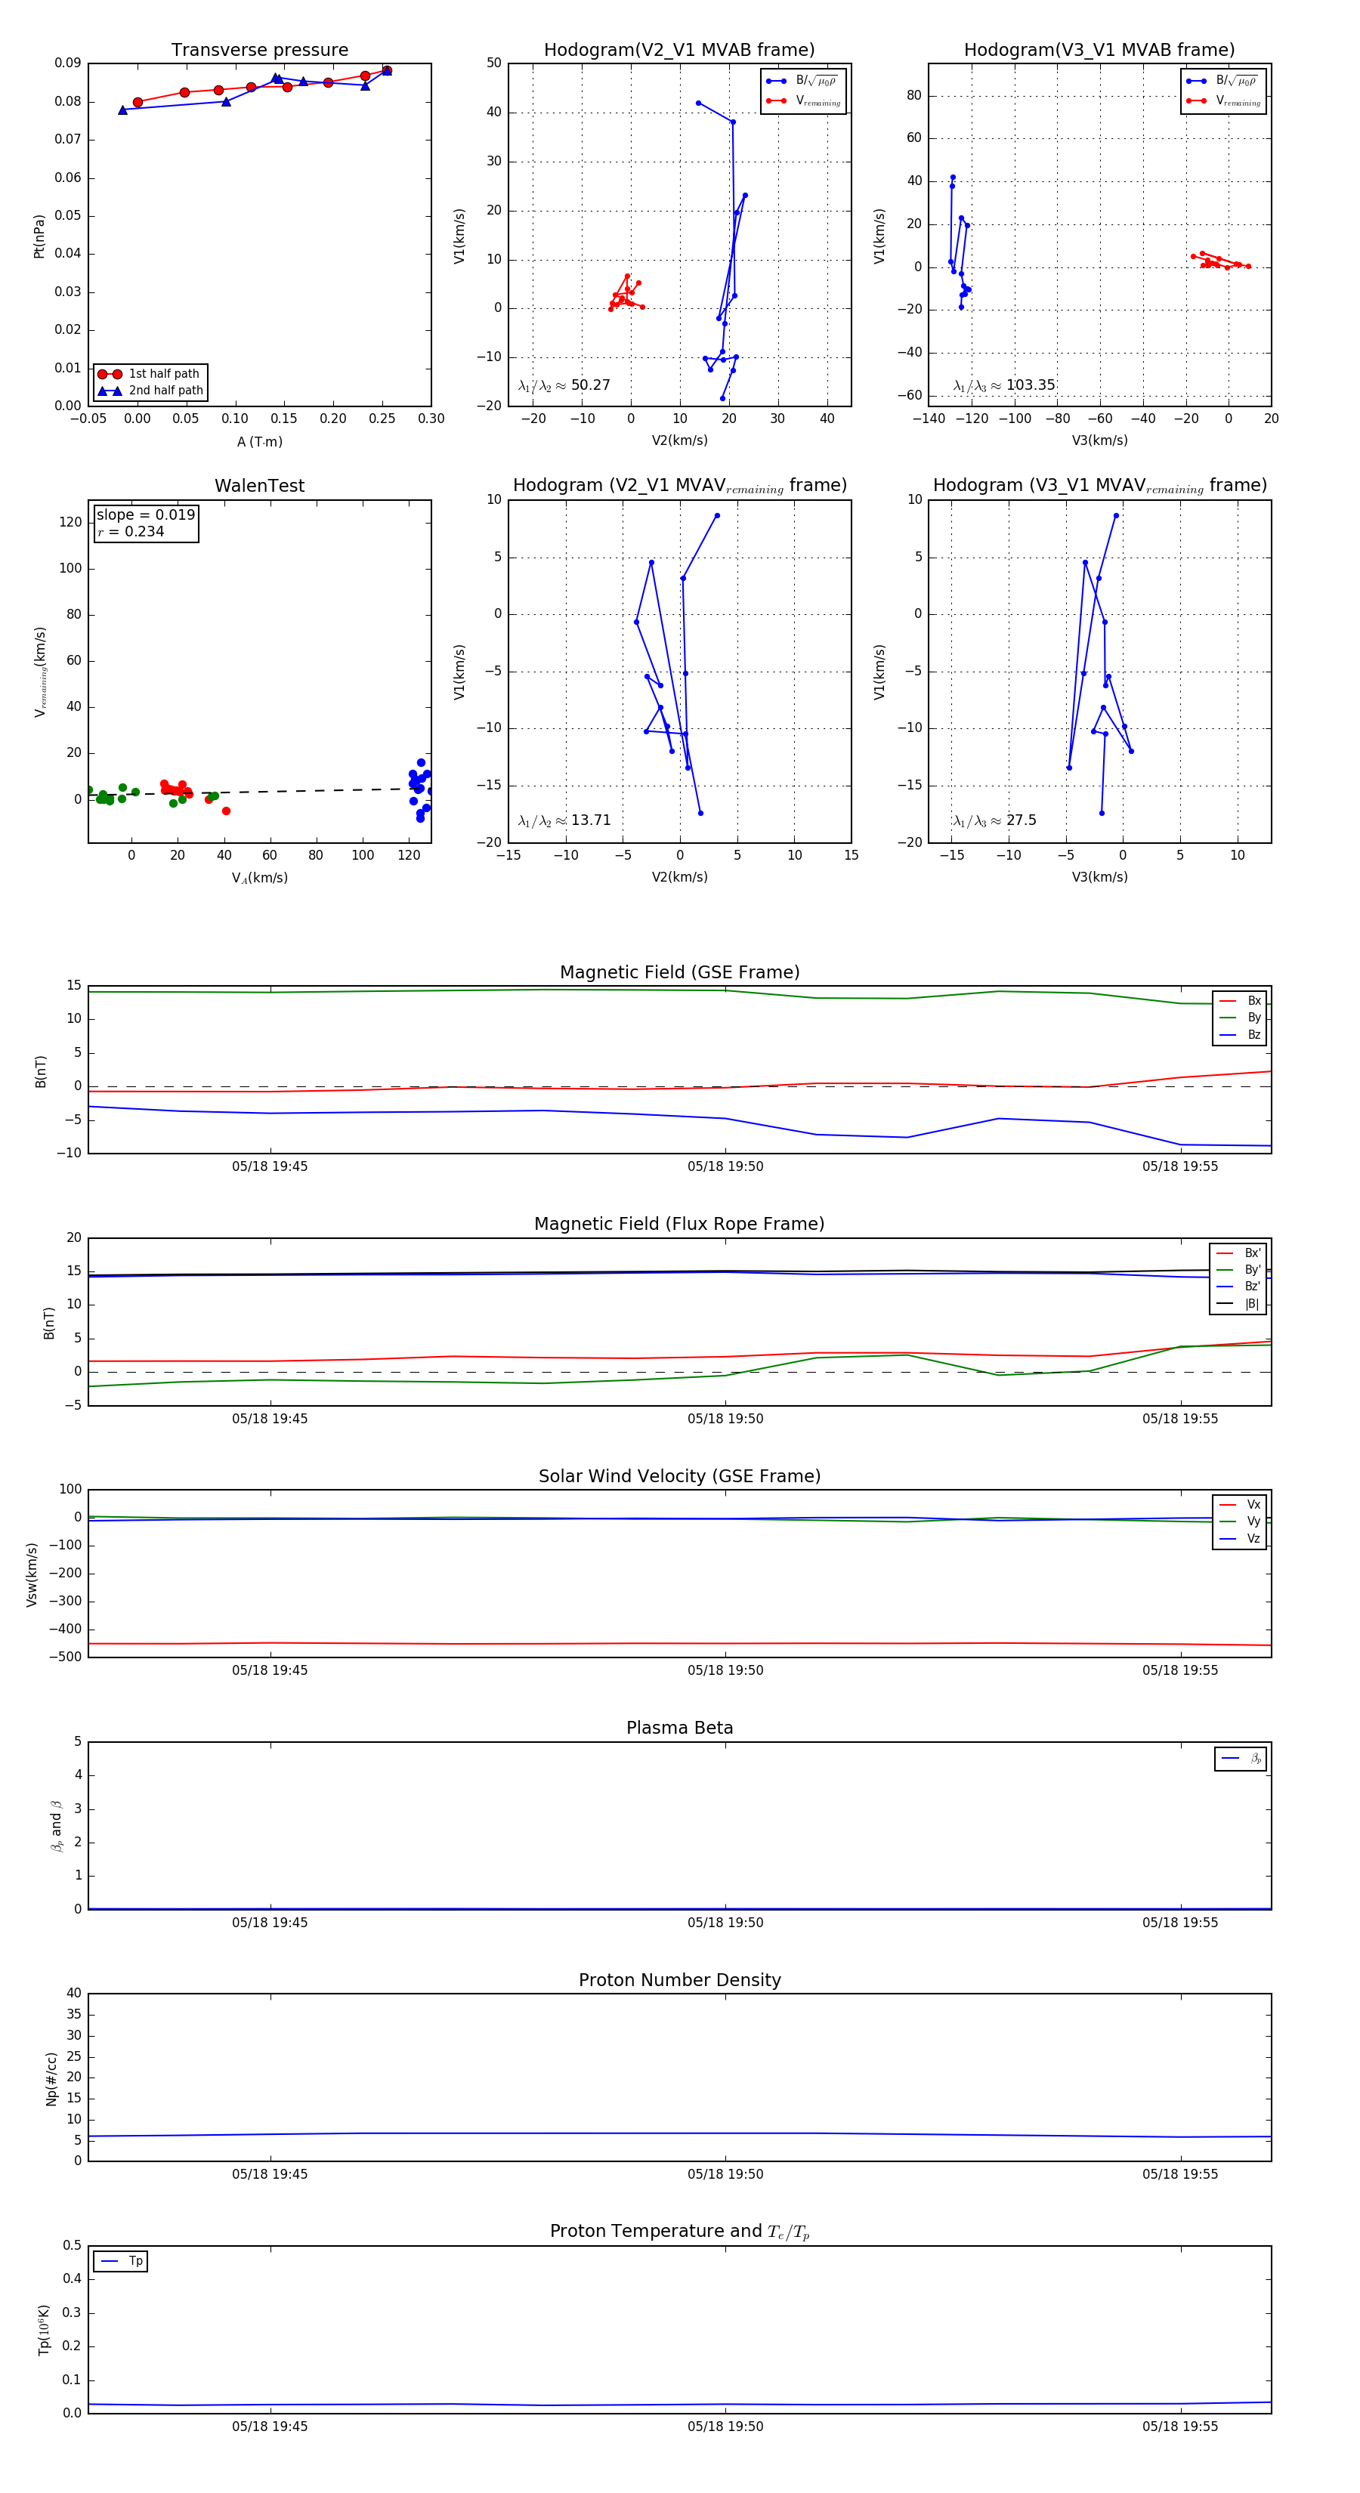The height and width of the screenshot is (2493, 1360).
Task: Click the 'Magnetic Field (GSE Frame)' title
Action: [x=679, y=972]
